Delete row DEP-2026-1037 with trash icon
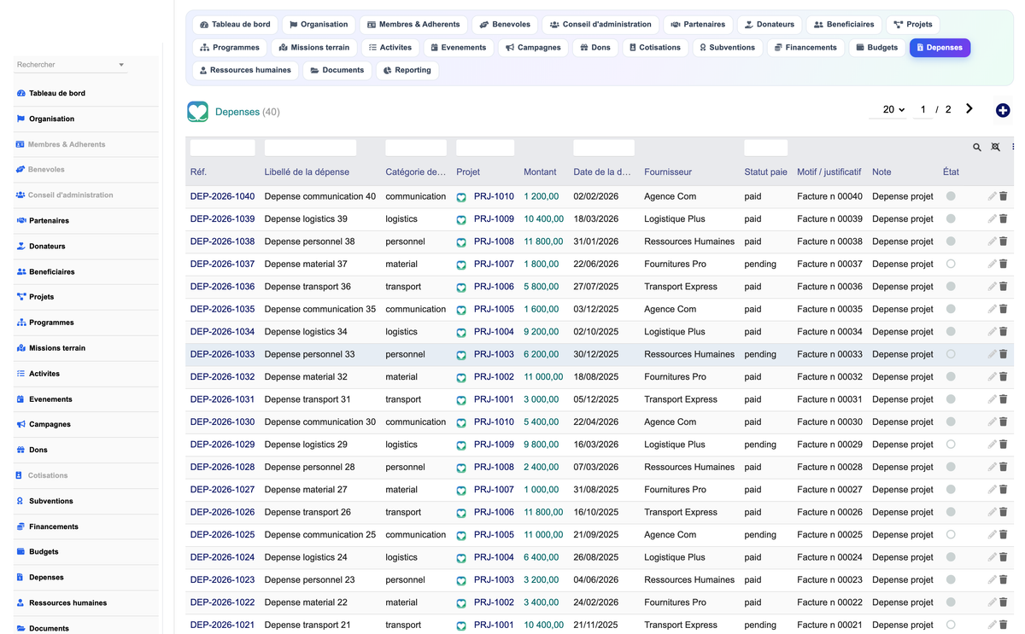The image size is (1025, 634). (1004, 265)
